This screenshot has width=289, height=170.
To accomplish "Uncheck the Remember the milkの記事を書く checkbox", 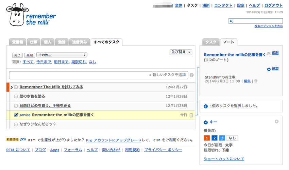I will pyautogui.click(x=16, y=115).
